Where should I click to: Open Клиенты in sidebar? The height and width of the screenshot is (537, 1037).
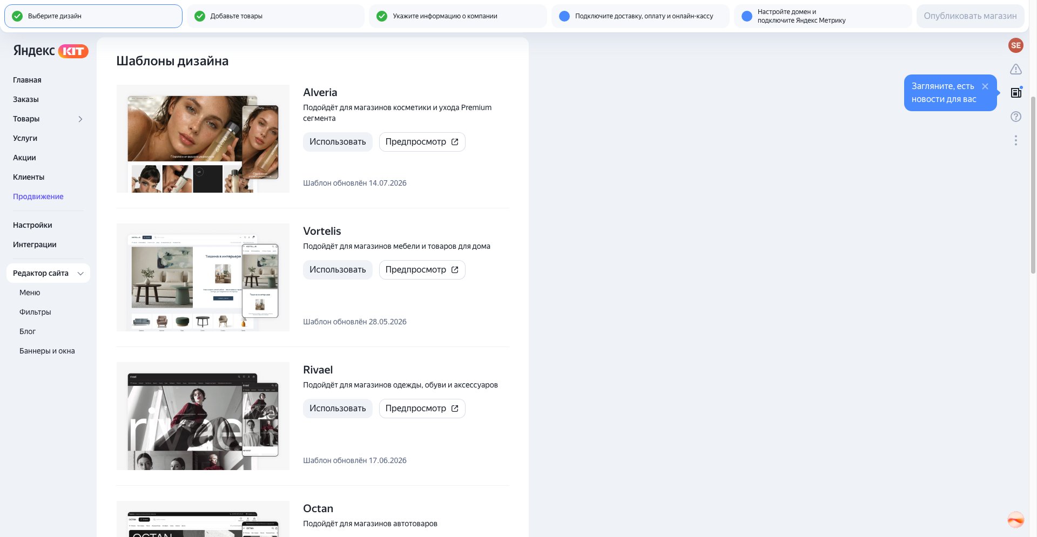pos(29,177)
